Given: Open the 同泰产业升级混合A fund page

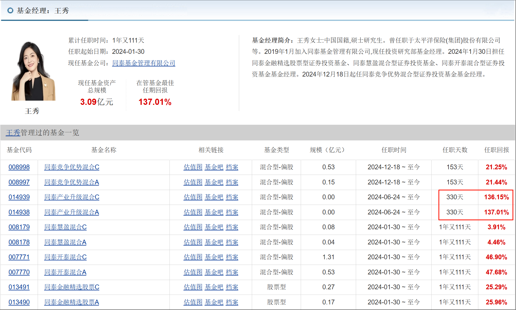Looking at the screenshot, I should pyautogui.click(x=72, y=212).
